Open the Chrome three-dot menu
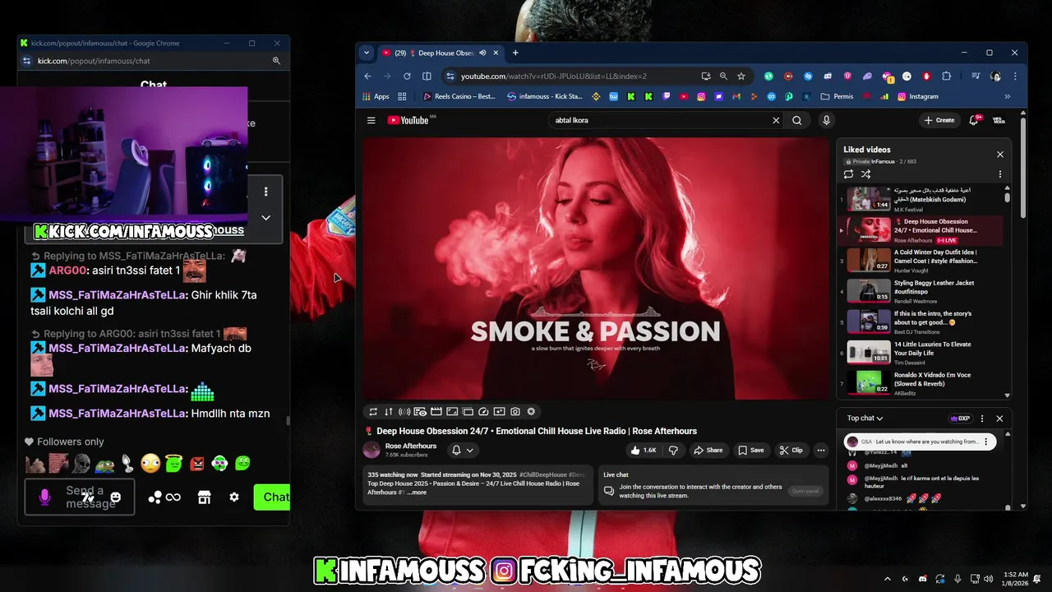The image size is (1052, 592). 1014,76
